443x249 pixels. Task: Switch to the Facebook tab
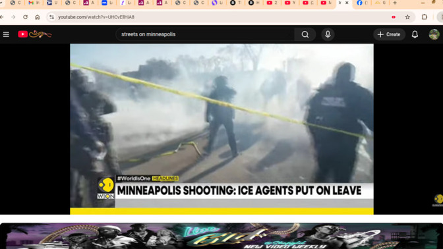click(x=362, y=3)
